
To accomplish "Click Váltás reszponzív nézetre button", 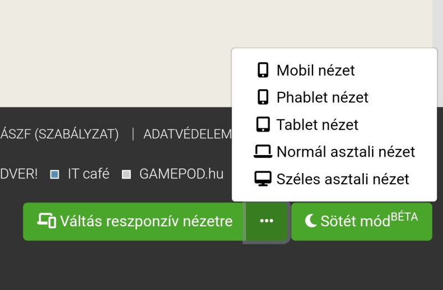I will click(x=134, y=222).
